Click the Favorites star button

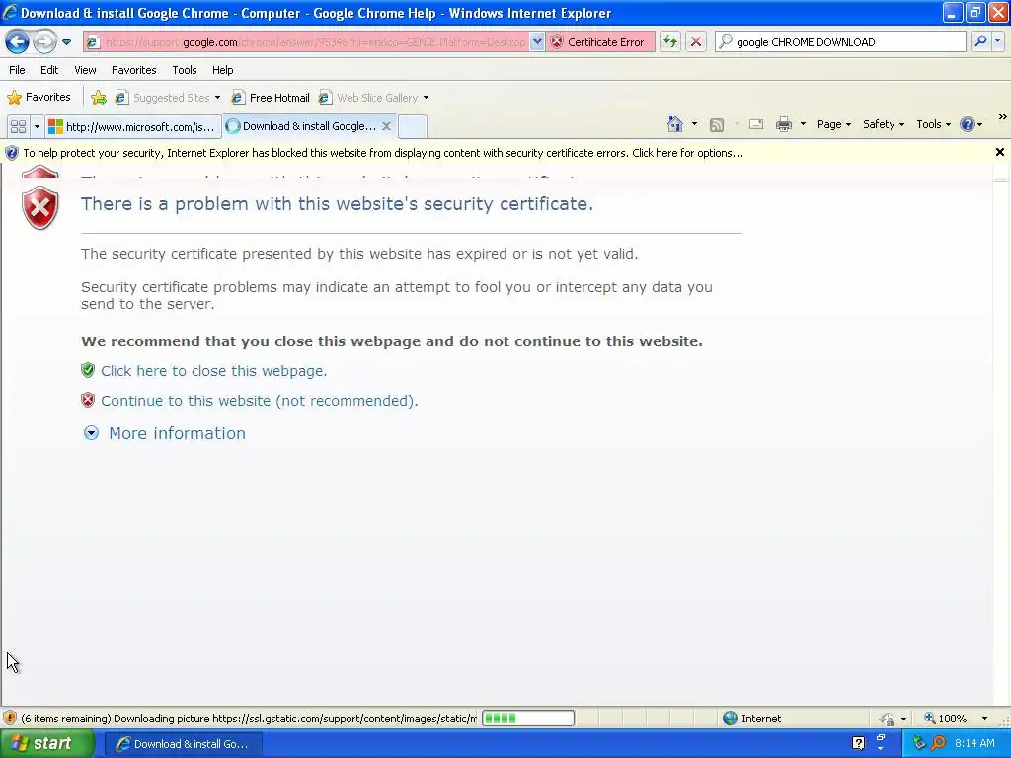(39, 98)
